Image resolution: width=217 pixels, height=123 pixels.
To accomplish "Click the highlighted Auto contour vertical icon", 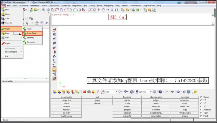I will click(54, 70).
